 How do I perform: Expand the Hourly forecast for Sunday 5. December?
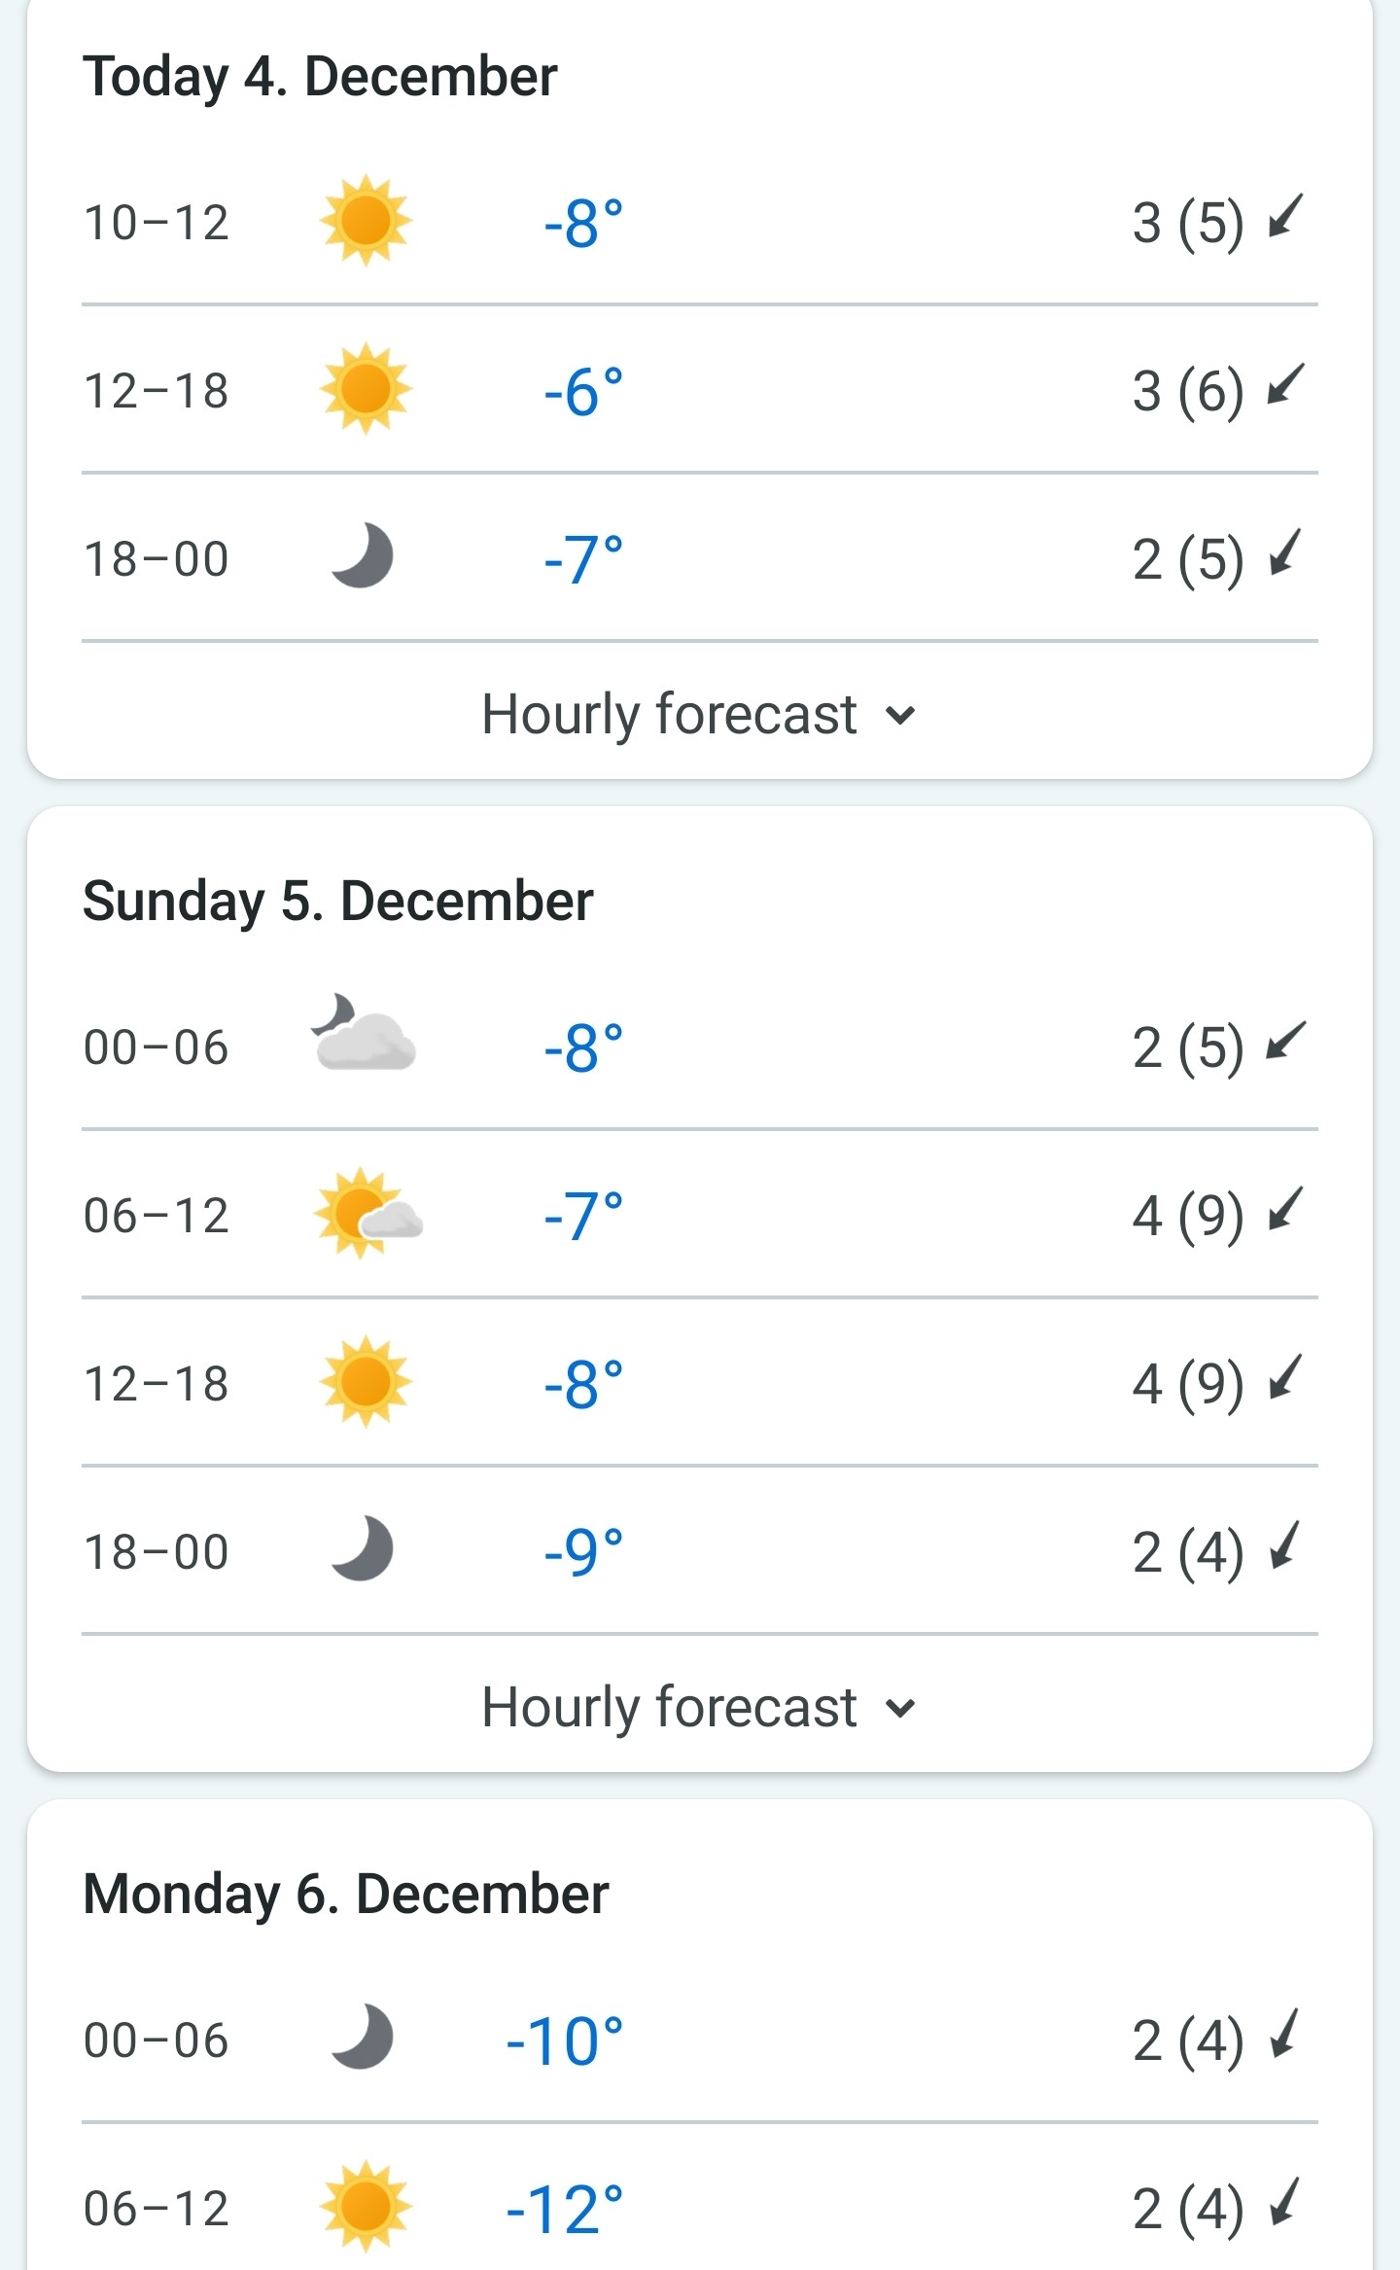tap(700, 1708)
